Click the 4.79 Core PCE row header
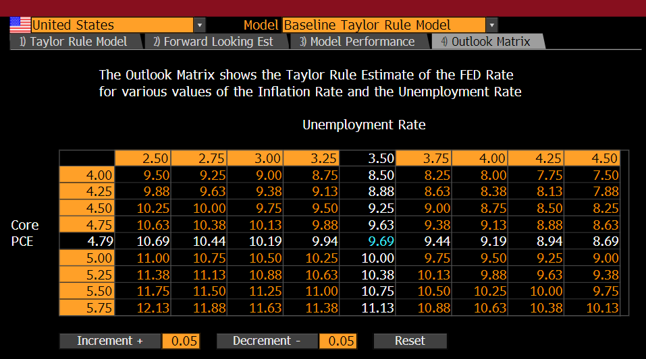646x359 pixels. pyautogui.click(x=87, y=241)
